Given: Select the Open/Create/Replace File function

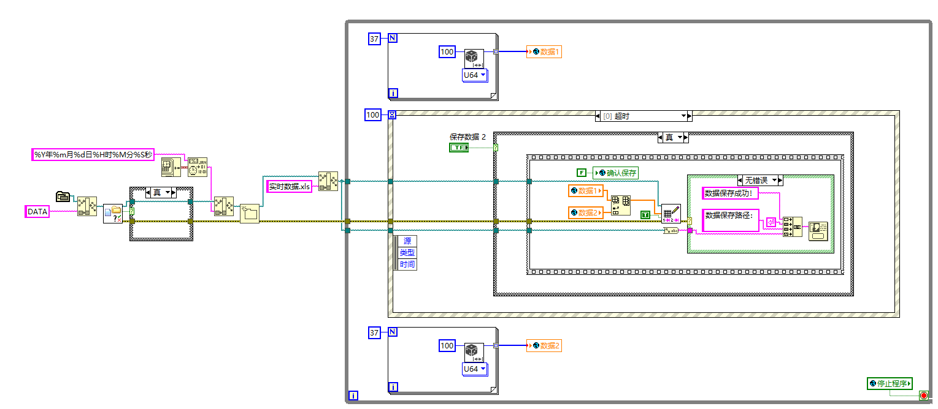Looking at the screenshot, I should click(249, 214).
